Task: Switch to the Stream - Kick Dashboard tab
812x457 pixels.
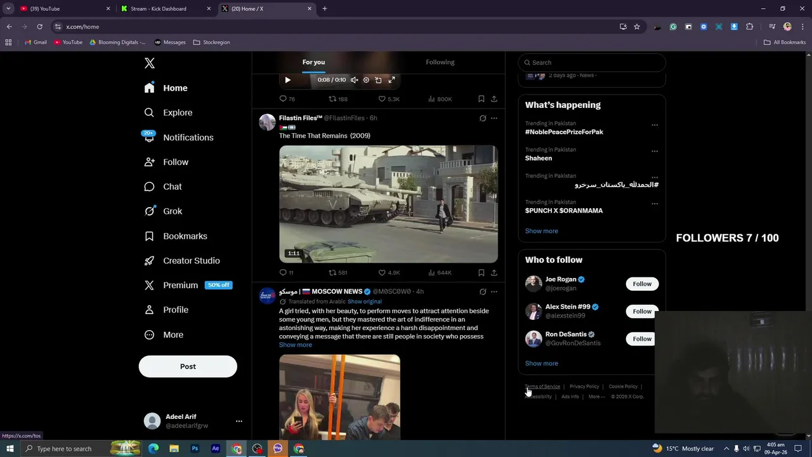Action: point(165,8)
